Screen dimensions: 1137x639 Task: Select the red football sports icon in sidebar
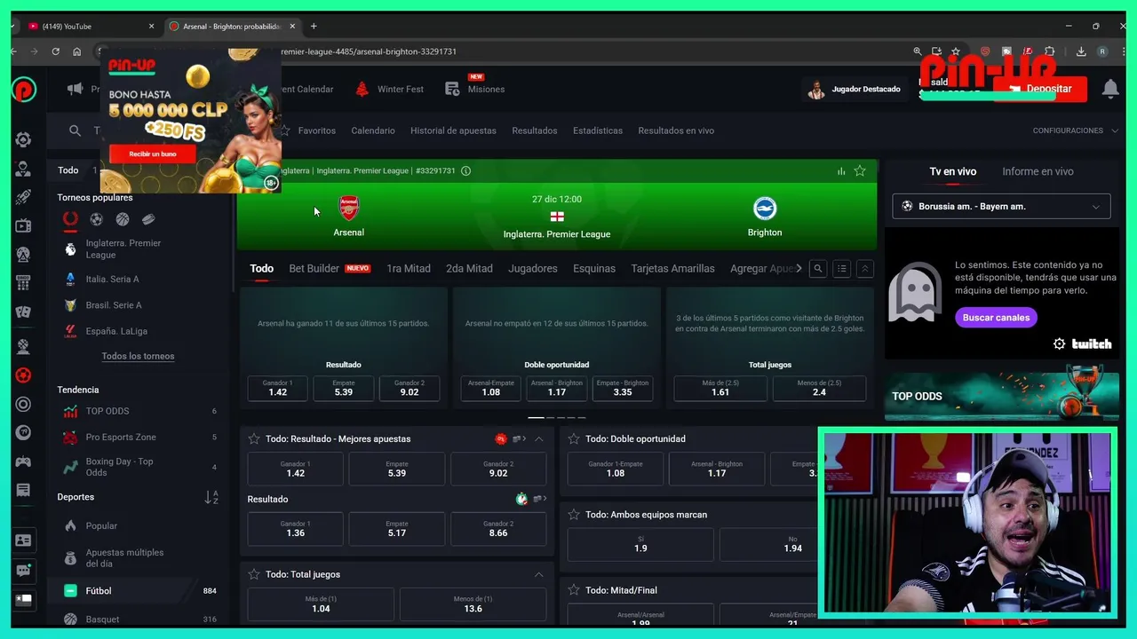click(24, 375)
